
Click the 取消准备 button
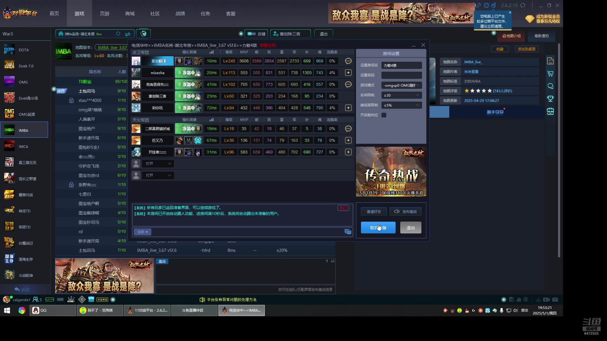click(378, 228)
